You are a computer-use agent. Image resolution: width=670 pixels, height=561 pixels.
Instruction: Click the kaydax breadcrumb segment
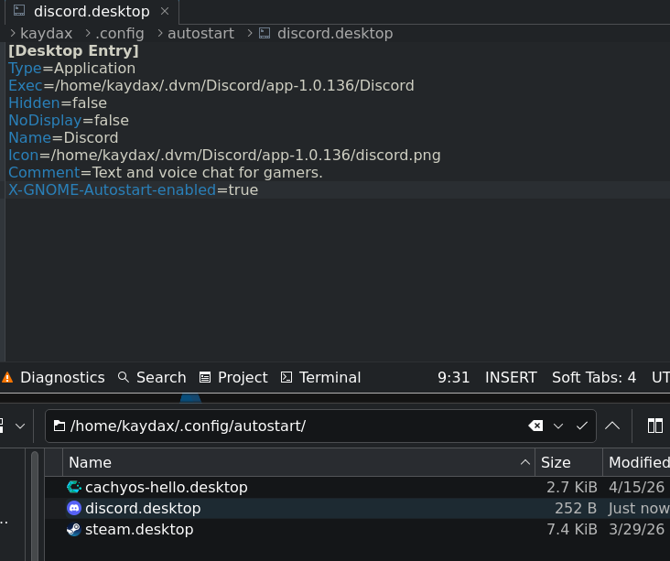tap(46, 33)
